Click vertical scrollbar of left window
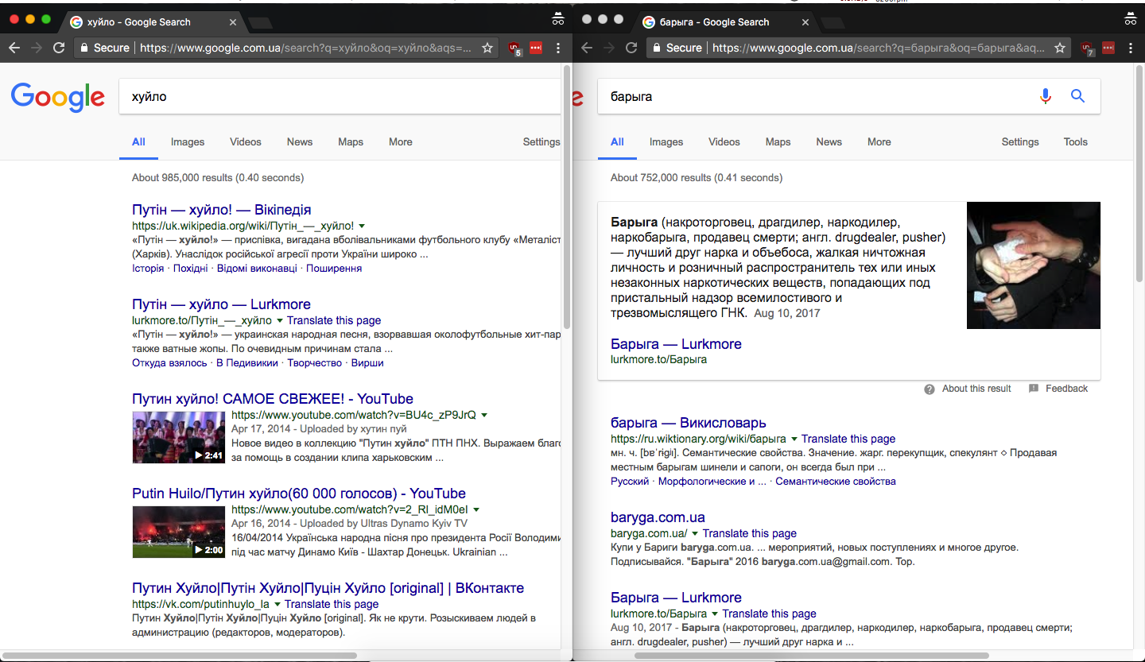 tap(567, 199)
